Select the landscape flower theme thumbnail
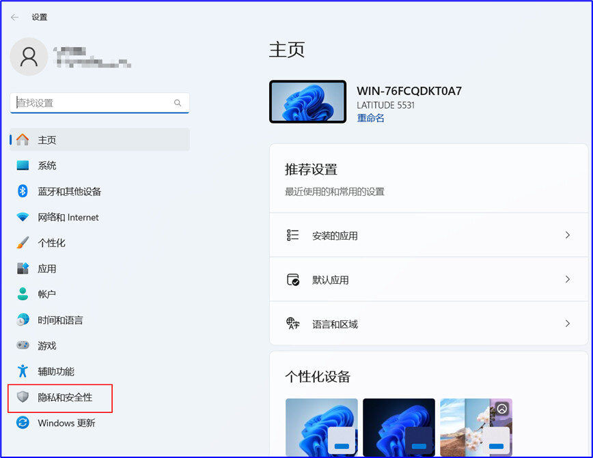This screenshot has height=458, width=593. 475,427
